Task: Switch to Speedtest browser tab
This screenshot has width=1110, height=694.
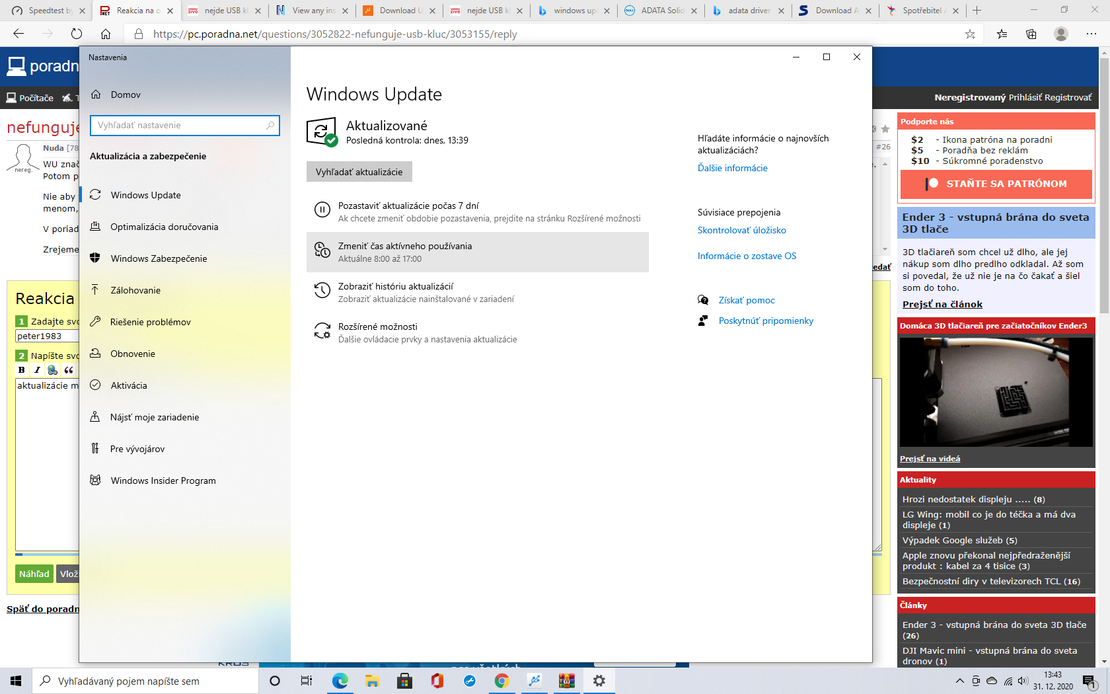Action: pos(48,11)
